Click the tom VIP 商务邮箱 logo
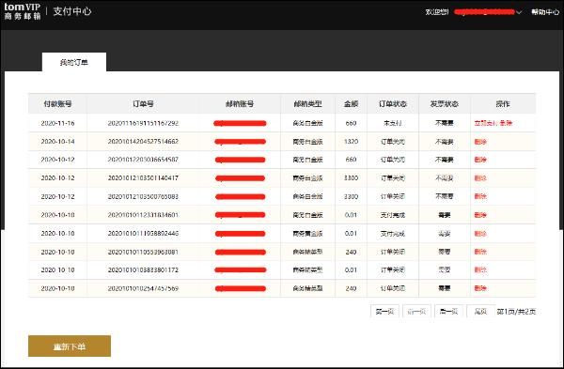Screen dimensions: 564x369 click(23, 11)
